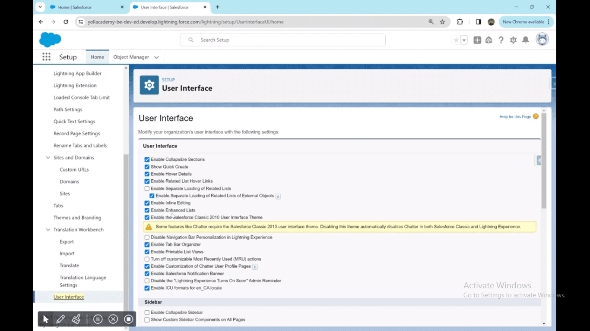
Task: Switch to the Home tab in Setup
Action: (97, 57)
